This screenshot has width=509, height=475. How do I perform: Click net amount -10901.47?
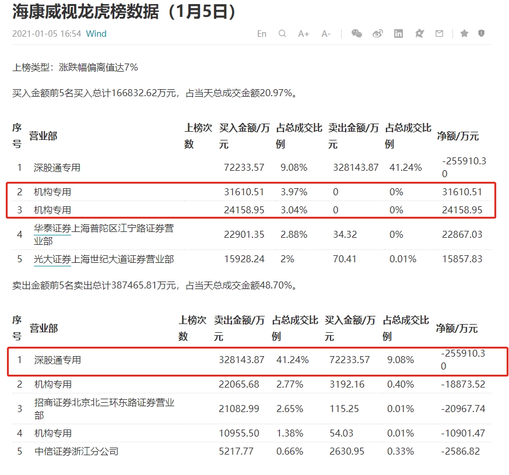point(463,434)
